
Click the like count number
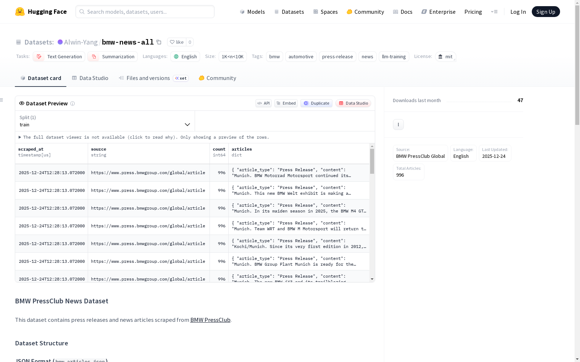pyautogui.click(x=190, y=42)
